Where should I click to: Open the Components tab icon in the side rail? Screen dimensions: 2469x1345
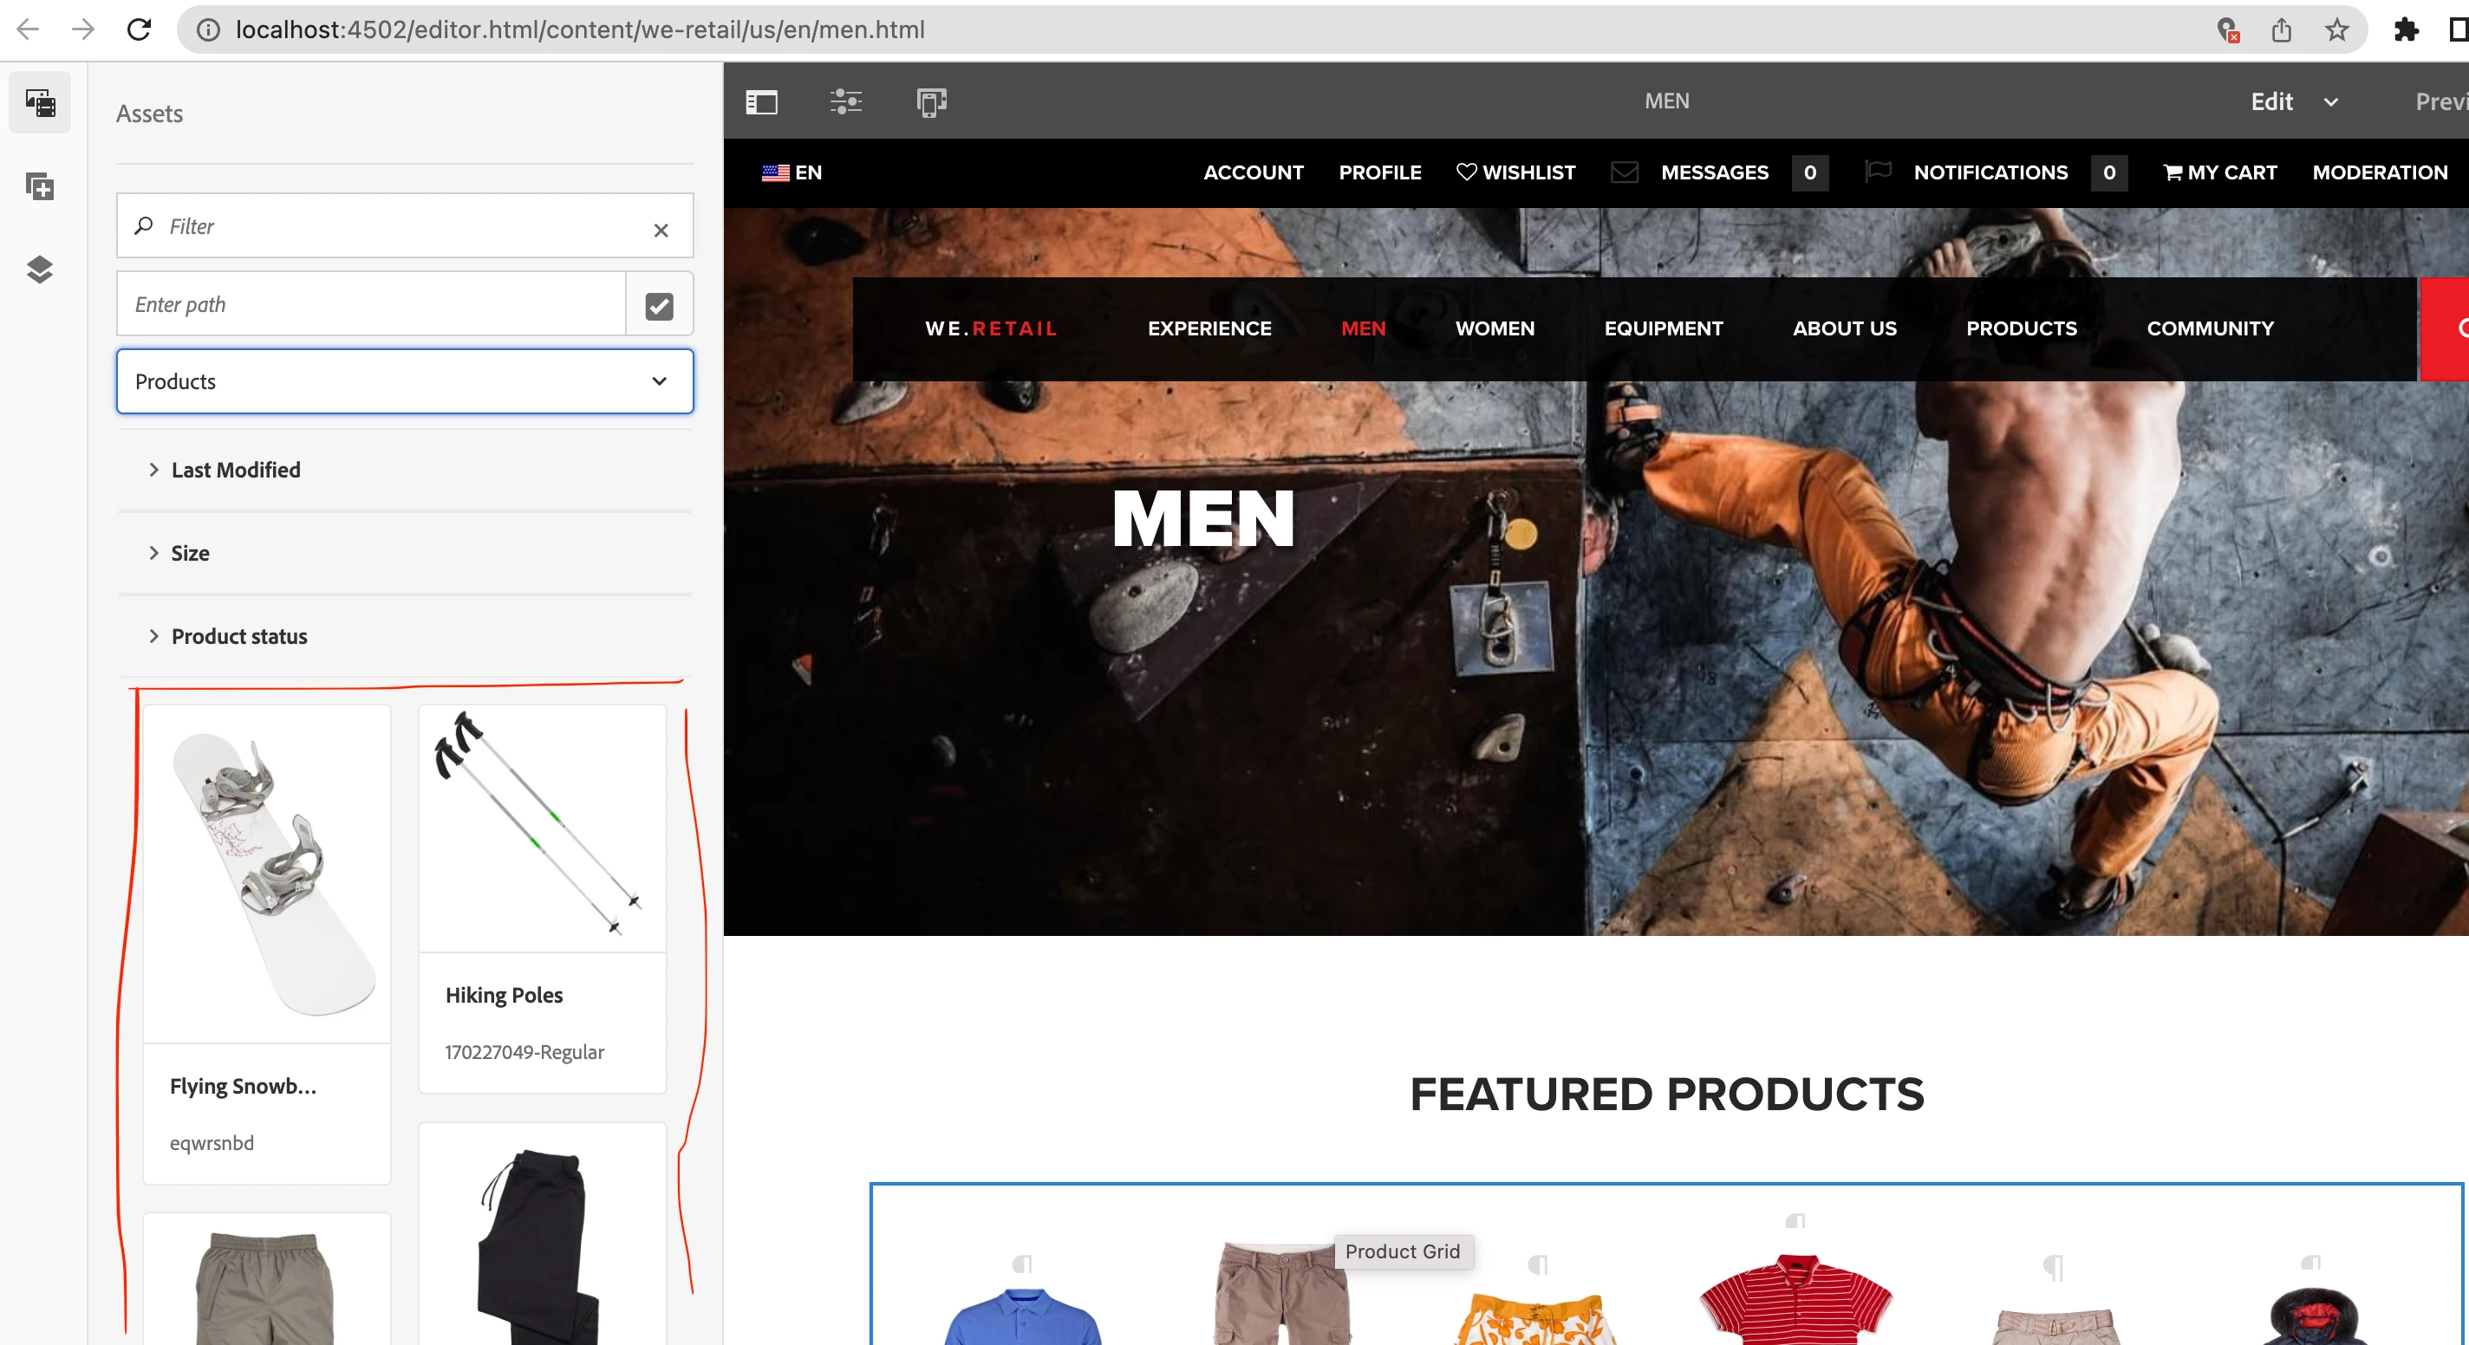pyautogui.click(x=39, y=185)
